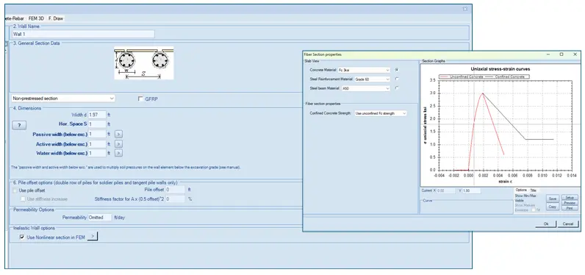
Task: Open the dimensions help question-mark button
Action: point(19,126)
